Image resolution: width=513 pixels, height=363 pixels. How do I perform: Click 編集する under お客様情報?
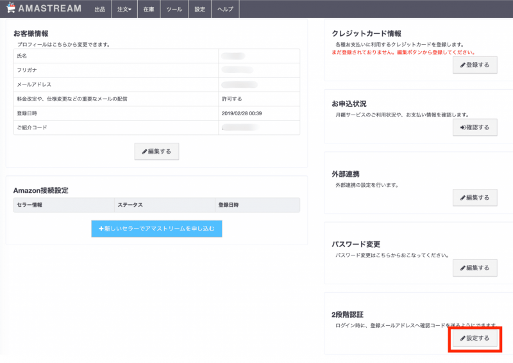pos(156,151)
